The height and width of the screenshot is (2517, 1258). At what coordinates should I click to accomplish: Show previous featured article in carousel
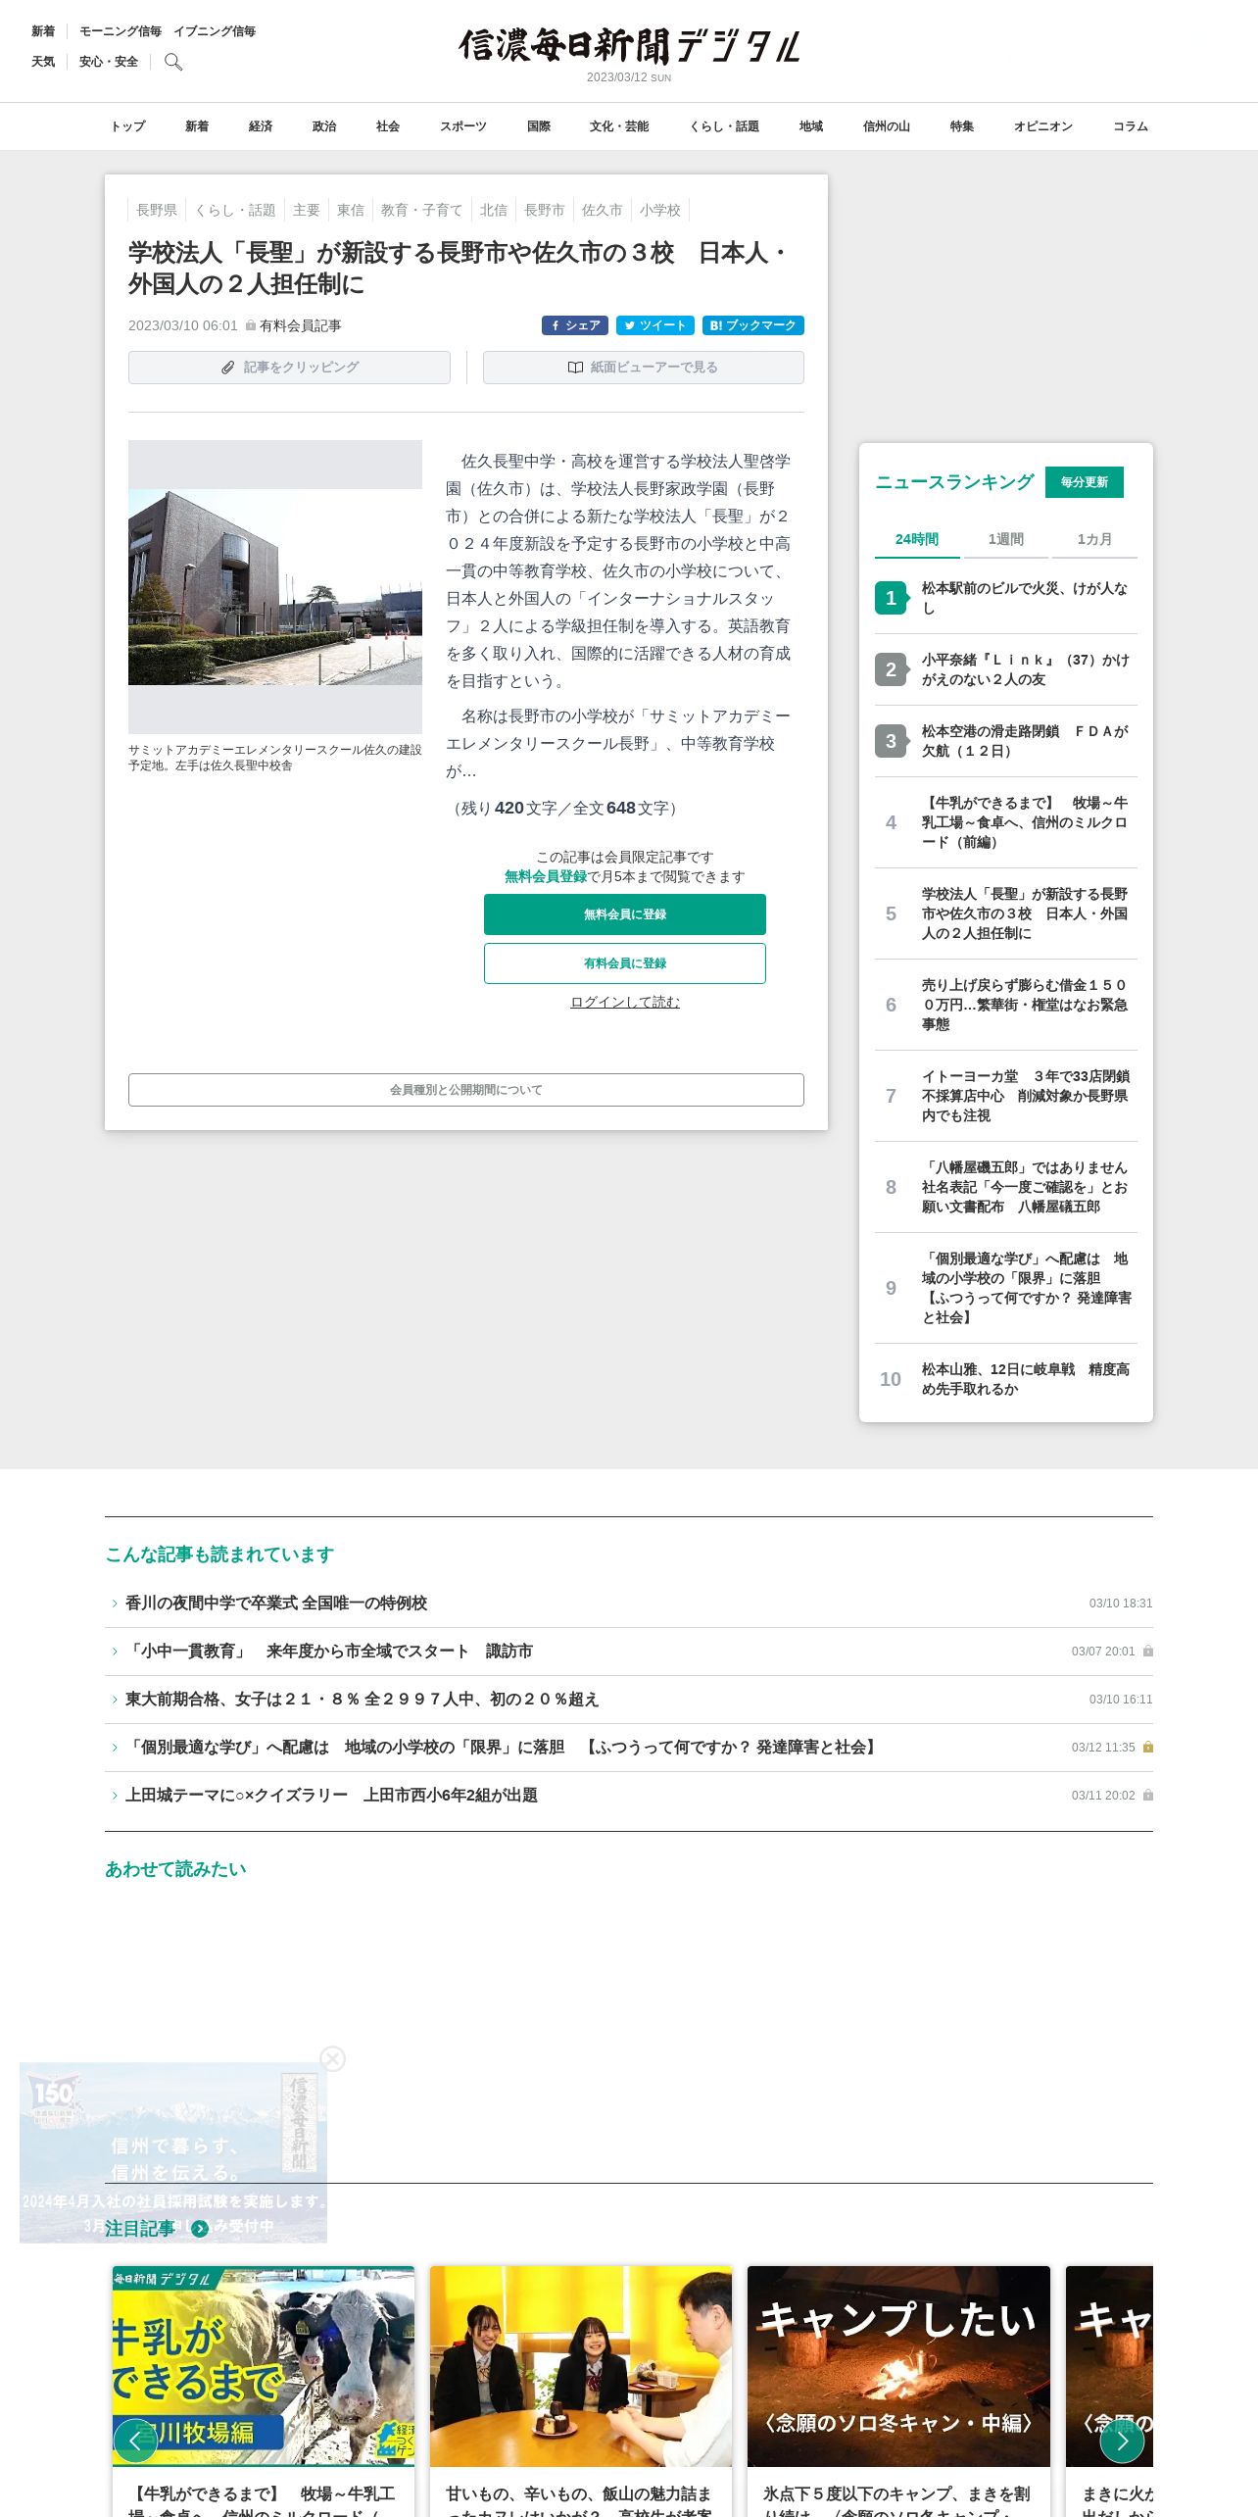[x=135, y=2441]
